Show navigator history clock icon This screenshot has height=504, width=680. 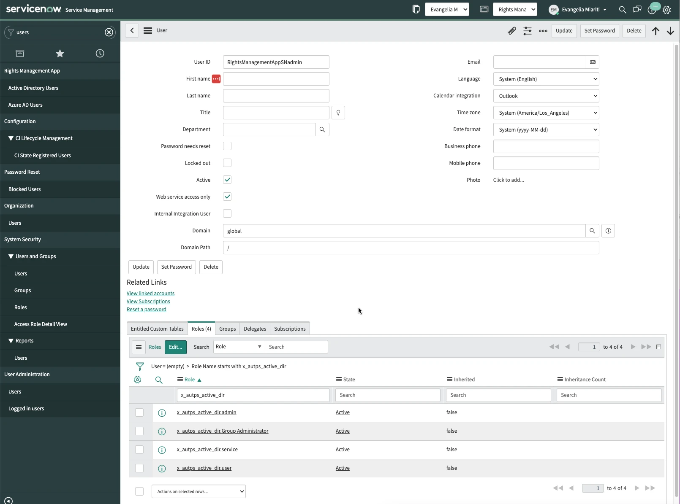(x=100, y=54)
